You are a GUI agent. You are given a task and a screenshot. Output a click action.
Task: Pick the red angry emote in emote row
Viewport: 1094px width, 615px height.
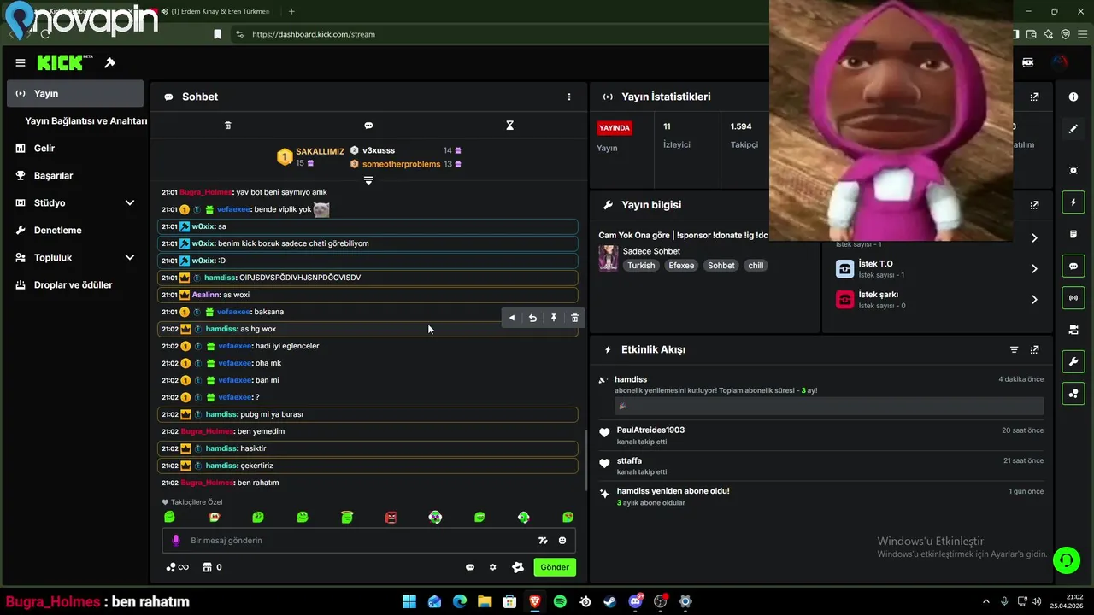391,517
